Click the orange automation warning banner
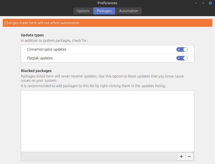Viewport: 215px width, 164px height. [x=107, y=23]
